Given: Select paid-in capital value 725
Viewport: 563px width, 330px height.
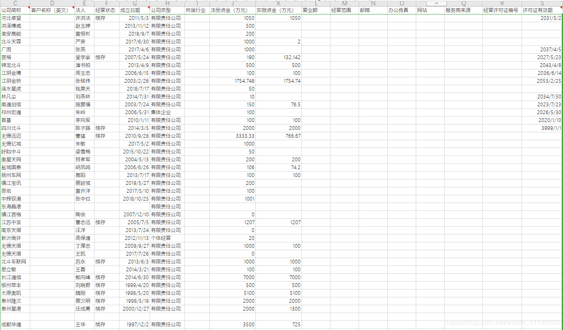Looking at the screenshot, I should (x=279, y=324).
